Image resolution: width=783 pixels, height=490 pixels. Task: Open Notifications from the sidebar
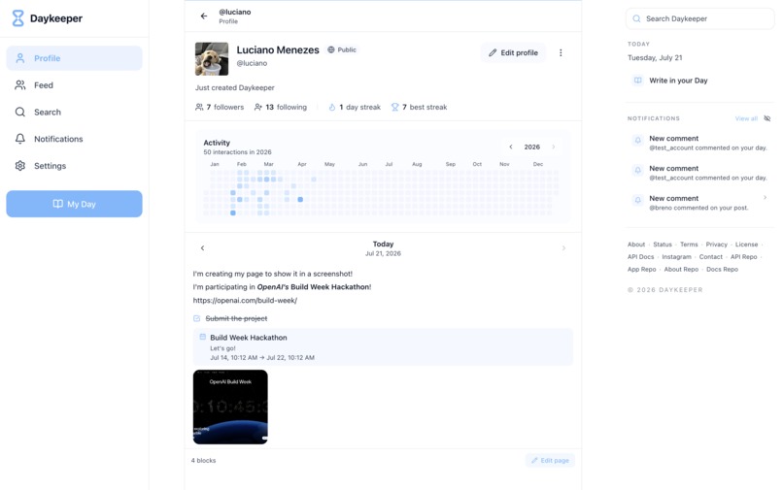point(74,139)
